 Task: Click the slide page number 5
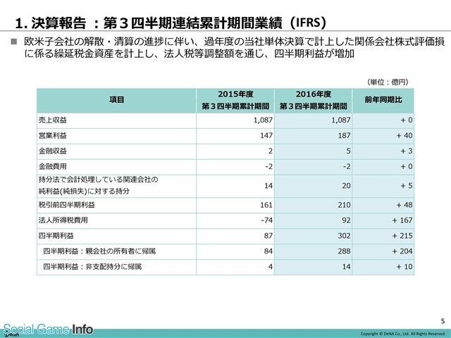(x=443, y=321)
